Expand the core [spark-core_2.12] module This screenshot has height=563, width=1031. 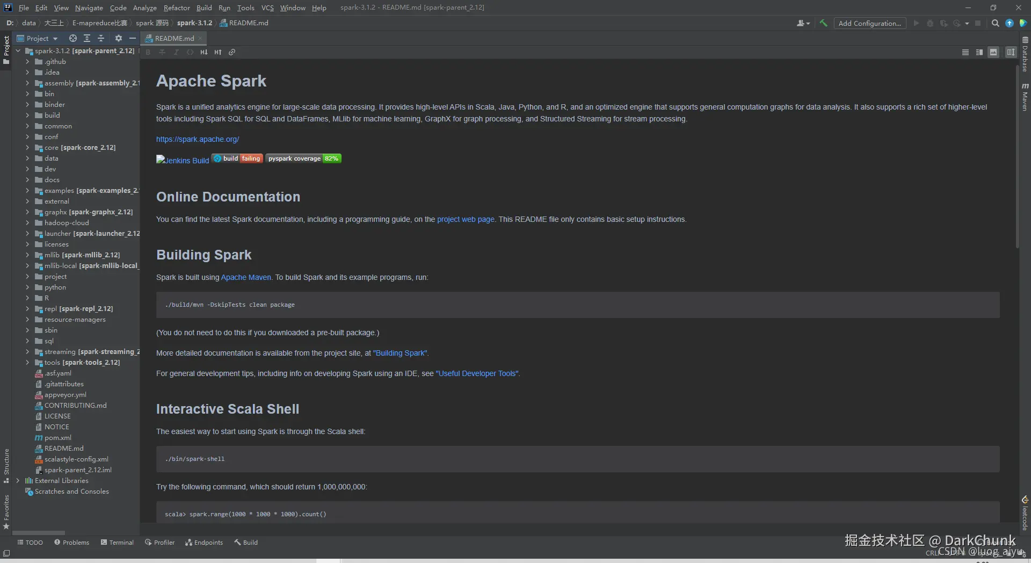[27, 147]
